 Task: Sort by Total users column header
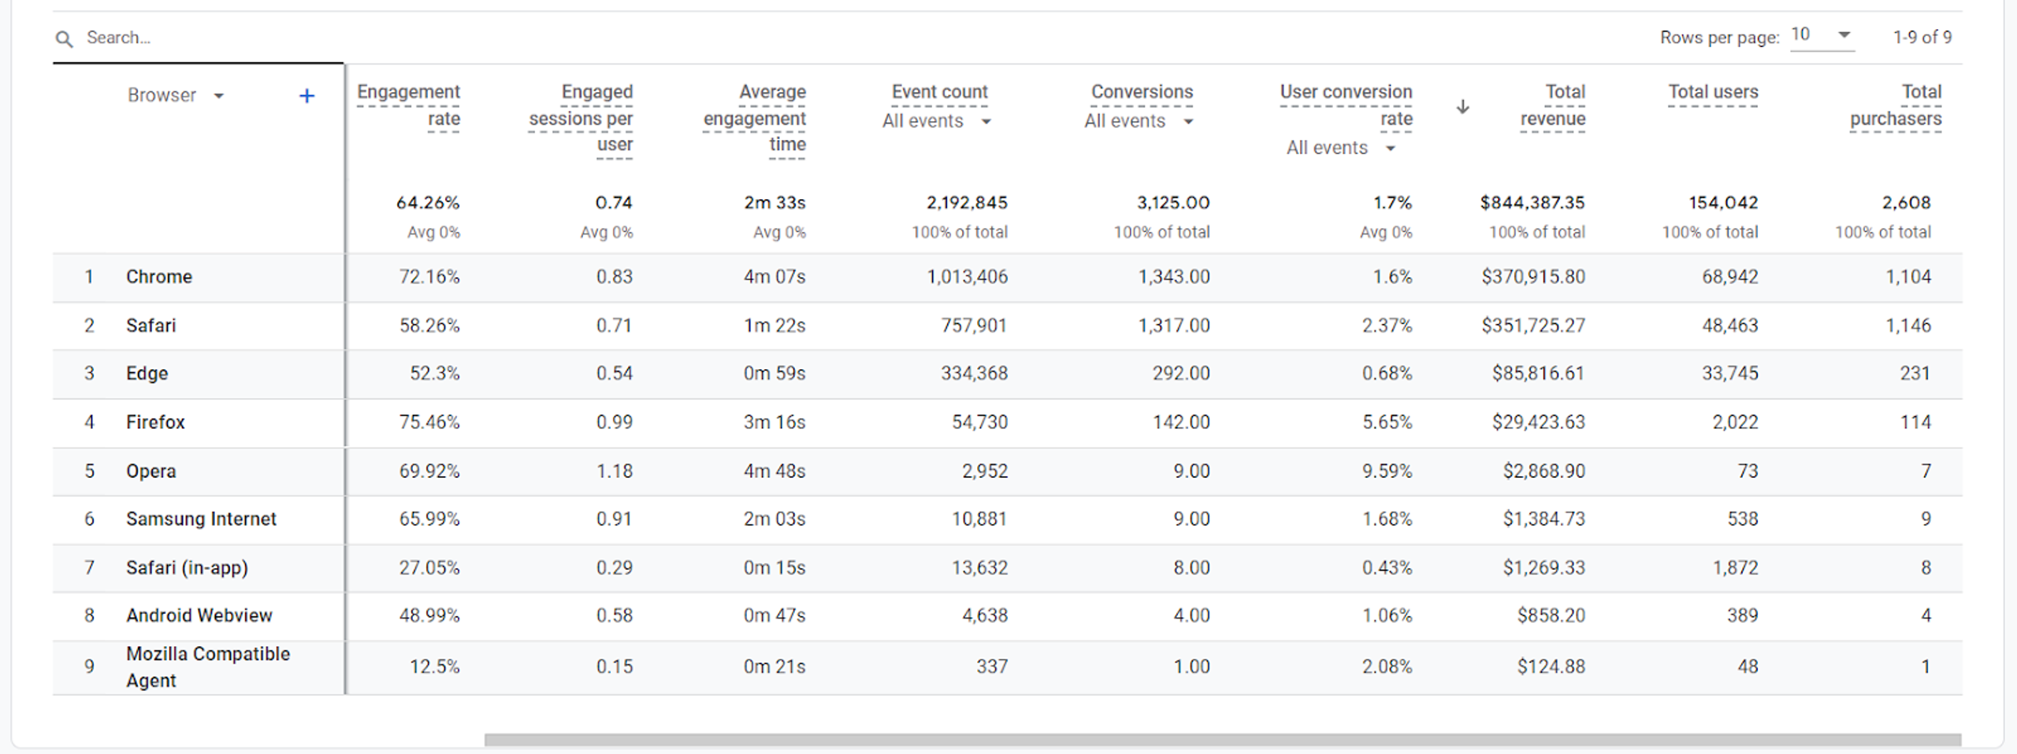pyautogui.click(x=1713, y=92)
